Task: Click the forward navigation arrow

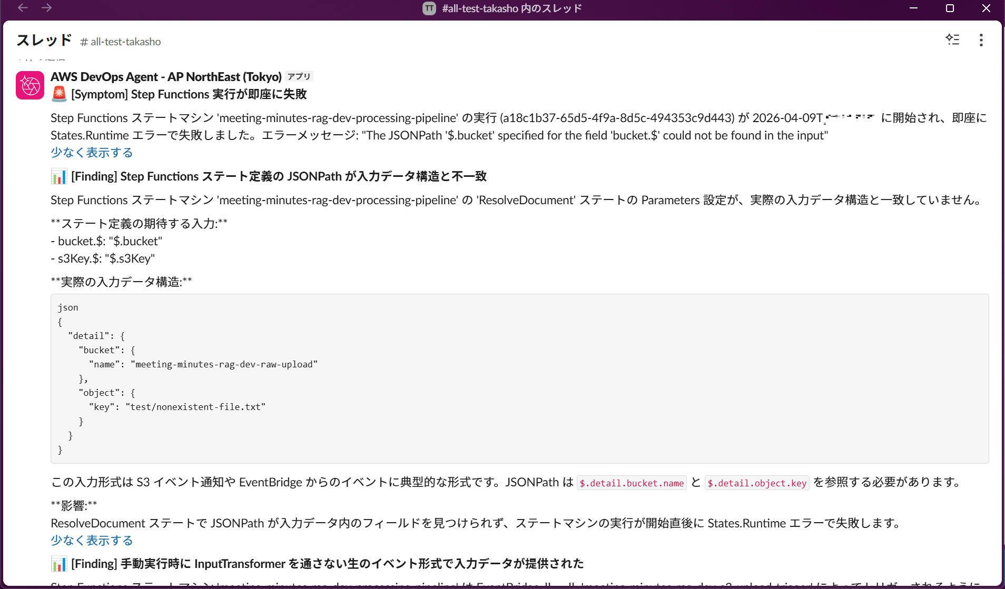Action: pyautogui.click(x=47, y=8)
